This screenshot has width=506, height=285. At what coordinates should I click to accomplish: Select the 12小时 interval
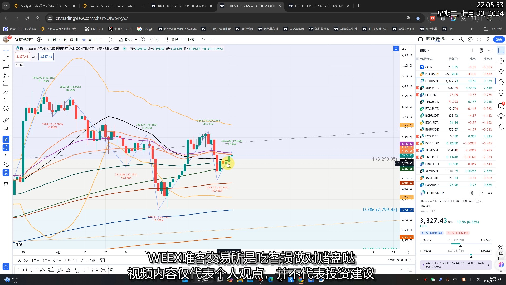coord(75,40)
